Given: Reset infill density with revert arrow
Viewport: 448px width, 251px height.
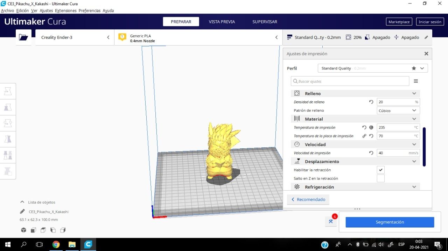Looking at the screenshot, I should click(x=371, y=102).
